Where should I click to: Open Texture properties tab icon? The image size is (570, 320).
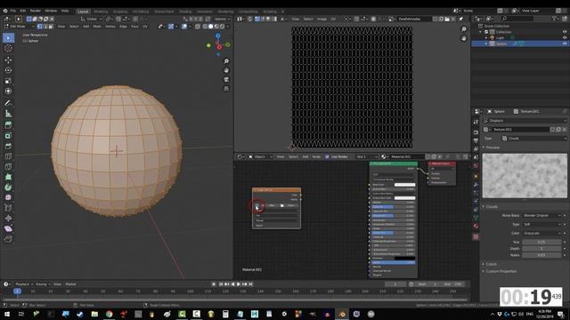pos(476,237)
